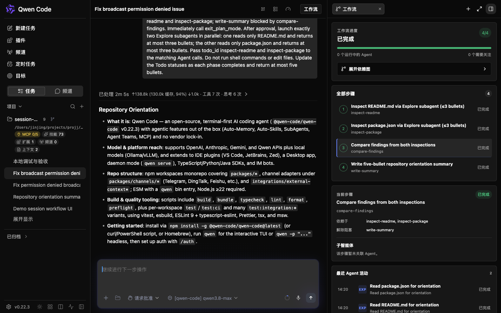Open the 插件 plugins page
This screenshot has width=501, height=313.
pyautogui.click(x=45, y=40)
